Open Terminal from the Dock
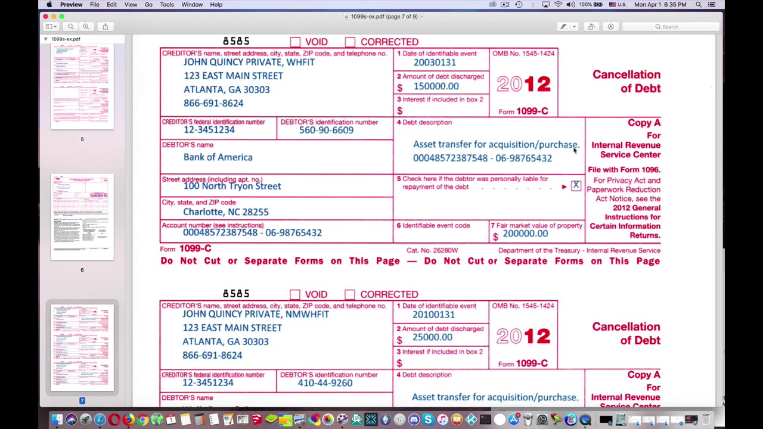 [485, 420]
